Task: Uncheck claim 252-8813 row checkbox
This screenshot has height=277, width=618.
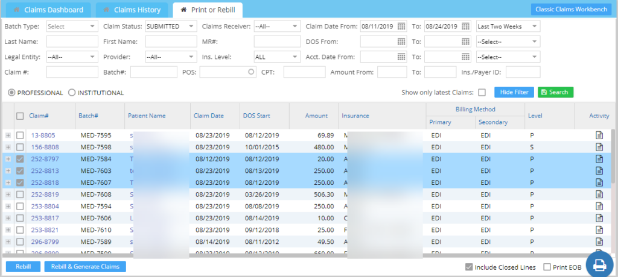Action: [x=20, y=171]
